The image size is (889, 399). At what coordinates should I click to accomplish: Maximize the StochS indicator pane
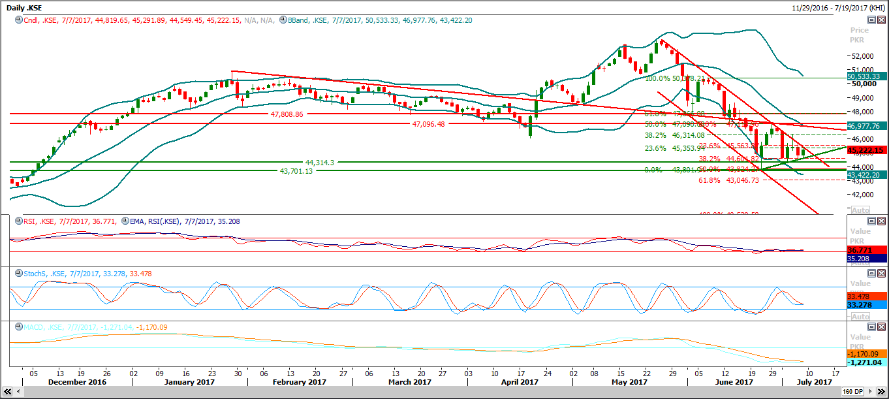click(871, 273)
